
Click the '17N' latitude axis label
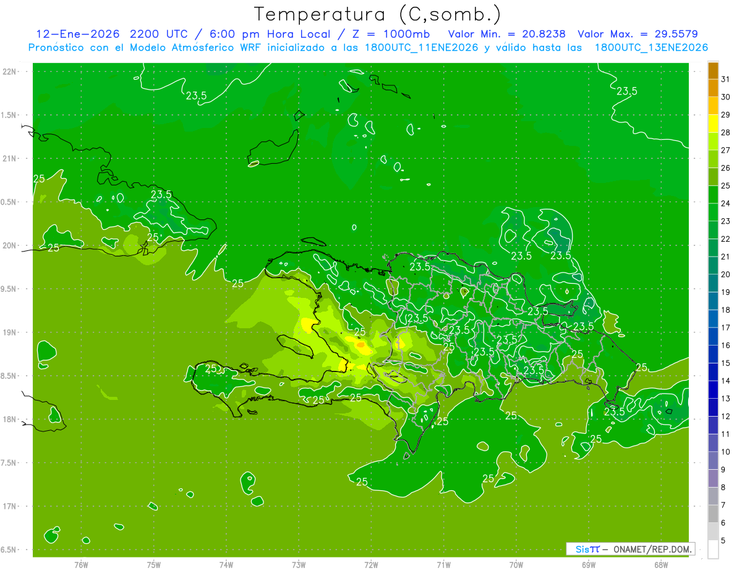(x=10, y=506)
